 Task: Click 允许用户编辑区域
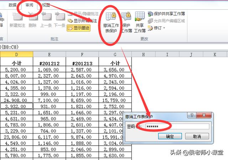coord(166,21)
